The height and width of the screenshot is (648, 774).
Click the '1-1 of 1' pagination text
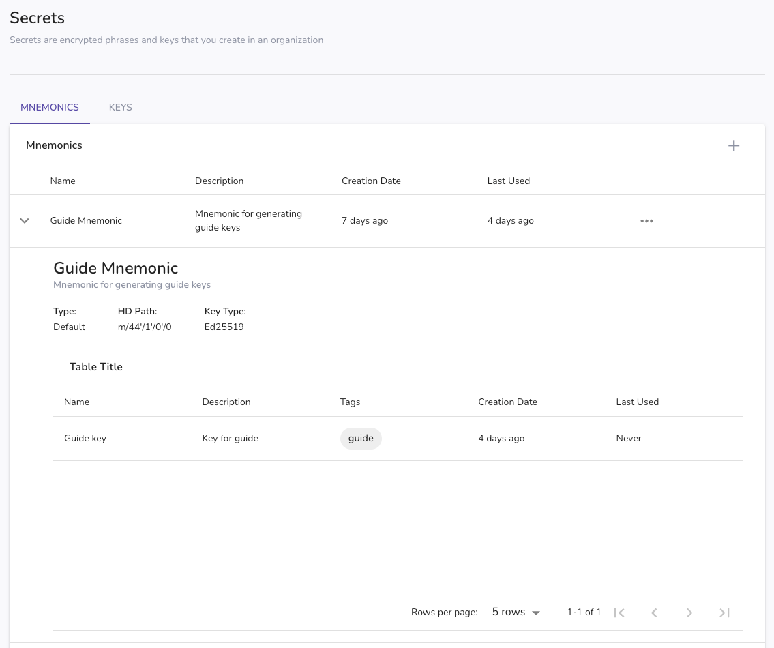pos(584,612)
